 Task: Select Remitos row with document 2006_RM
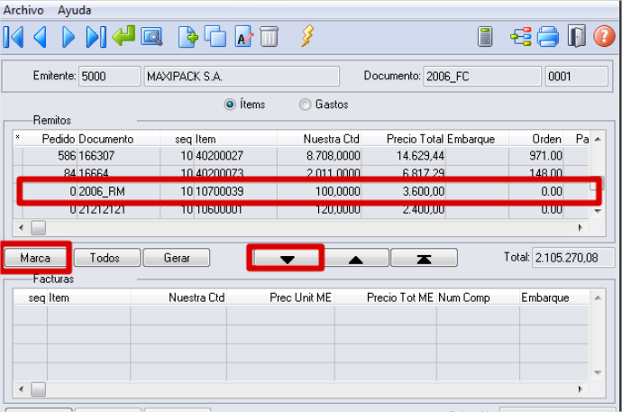301,191
